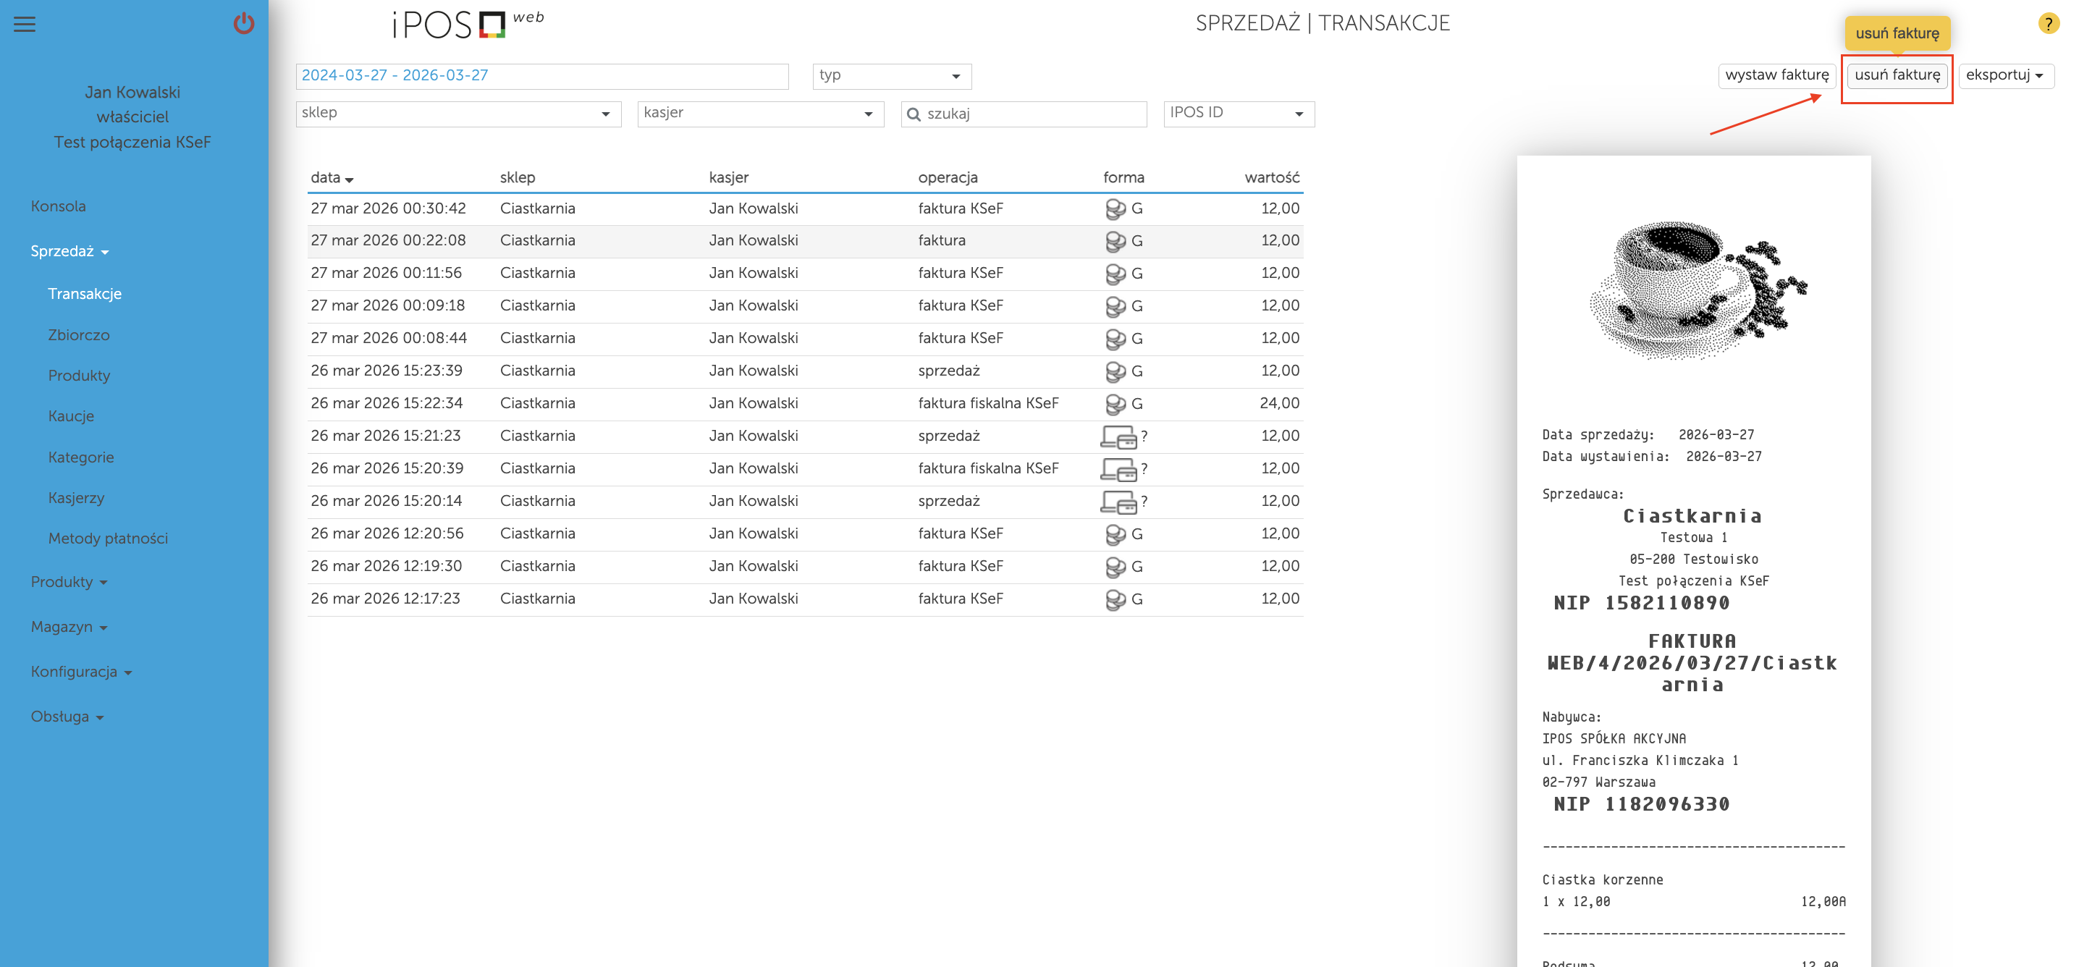Click magnifier icon in search field
Viewport: 2079px width, 967px height.
click(914, 114)
